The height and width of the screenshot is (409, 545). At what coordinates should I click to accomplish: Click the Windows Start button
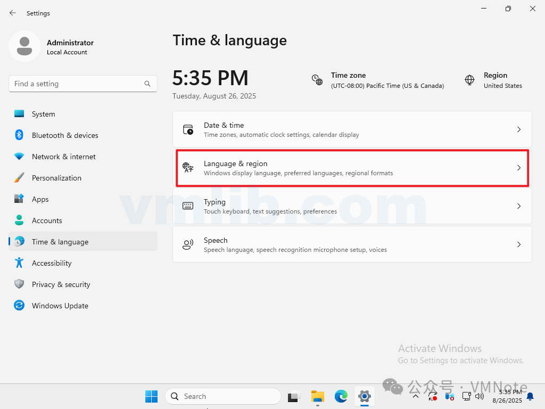coord(151,396)
